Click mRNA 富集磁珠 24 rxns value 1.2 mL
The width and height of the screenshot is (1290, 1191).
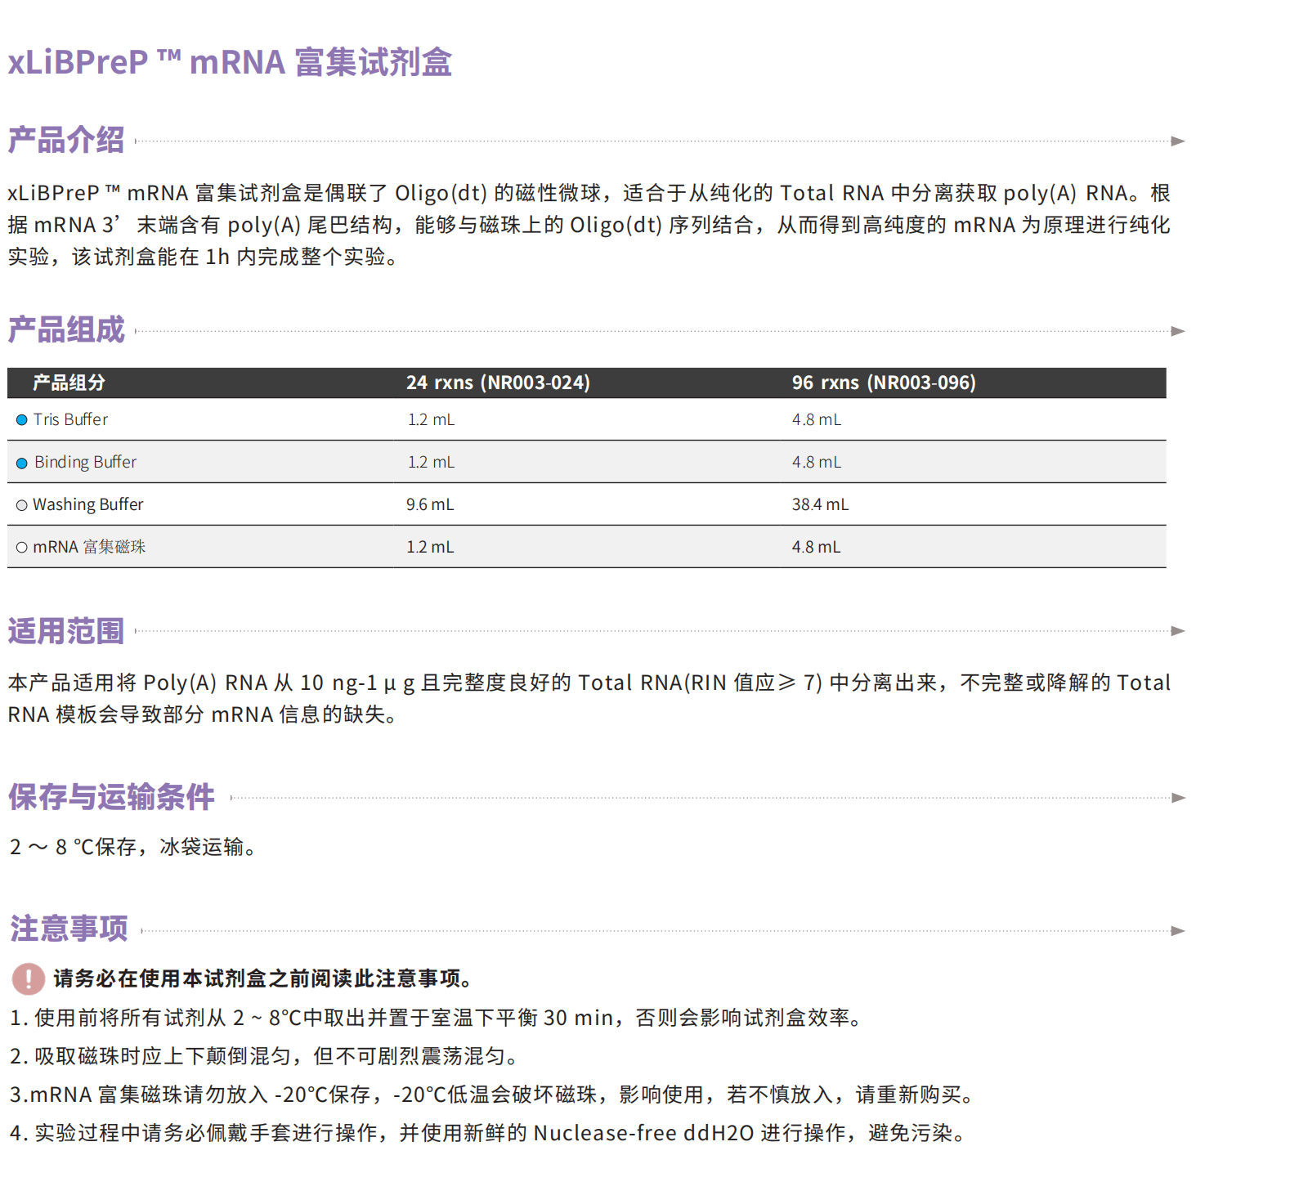(x=430, y=547)
